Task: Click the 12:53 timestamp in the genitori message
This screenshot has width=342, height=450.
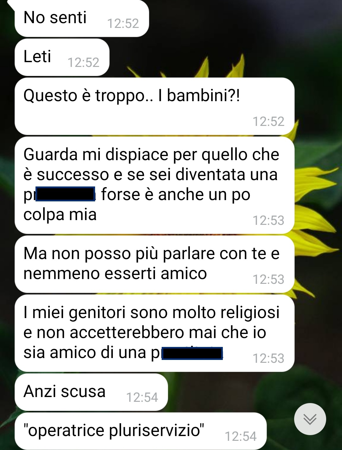Action: (268, 358)
